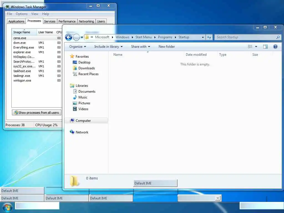Screen dimensions: 284x213
Task: Select winlogon.exe process row
Action: coord(37,80)
